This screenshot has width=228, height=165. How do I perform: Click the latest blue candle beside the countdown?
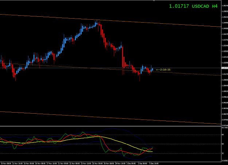[x=152, y=69]
